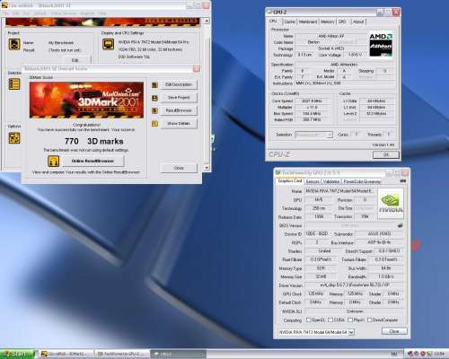Click the BIOS save chip icon in GPU-Z
This screenshot has width=449, height=359.
pyautogui.click(x=400, y=225)
